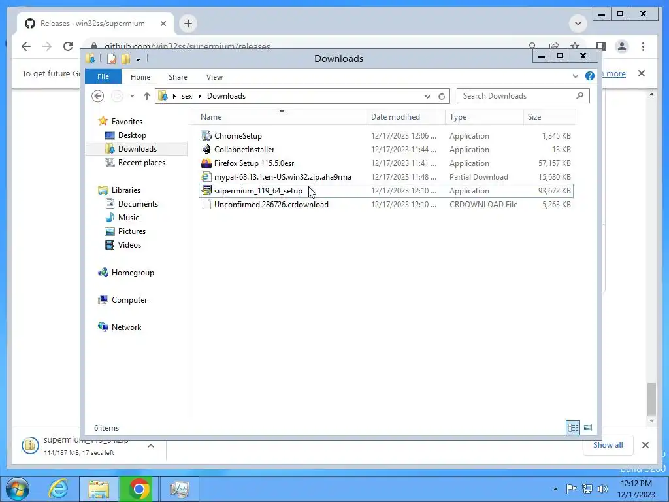This screenshot has width=669, height=502.
Task: Go back in Explorer navigation
Action: pos(98,96)
